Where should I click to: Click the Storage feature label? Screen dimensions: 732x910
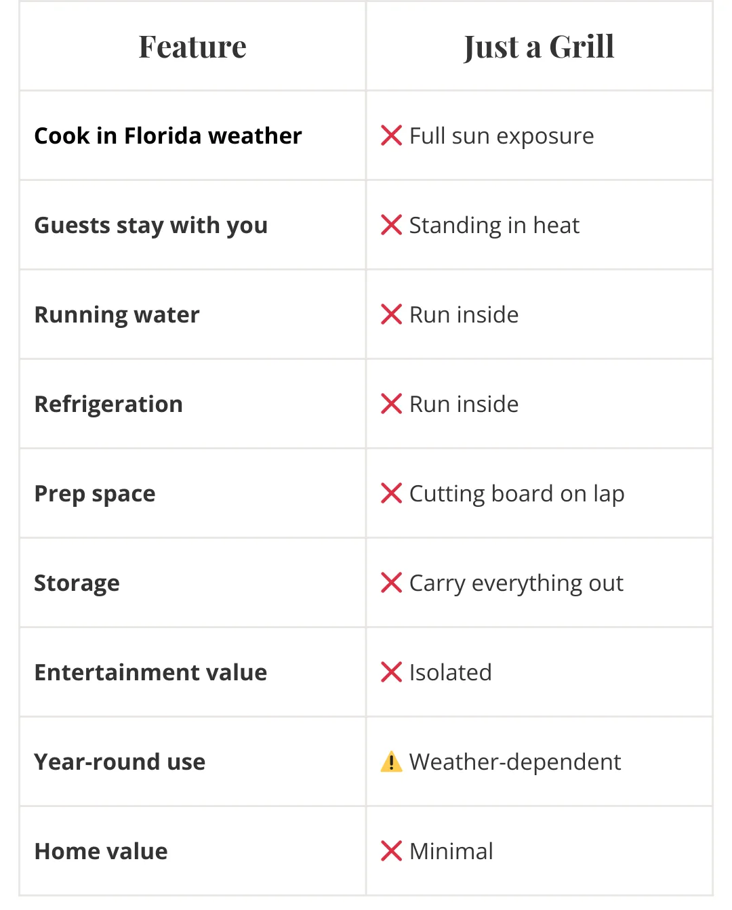click(77, 583)
